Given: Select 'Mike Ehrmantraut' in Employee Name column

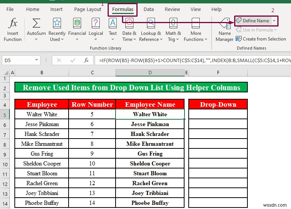Looking at the screenshot, I should [150, 144].
